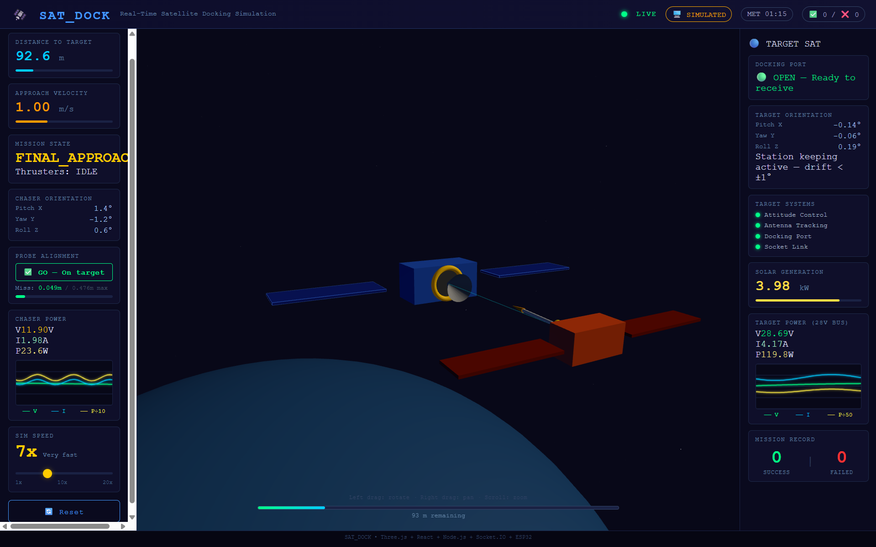Click the chaser Yaw Y value -1.2°
876x547 pixels.
click(x=100, y=219)
